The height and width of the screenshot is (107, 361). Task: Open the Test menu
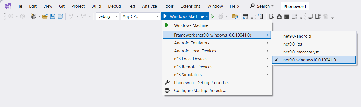pos(132,6)
